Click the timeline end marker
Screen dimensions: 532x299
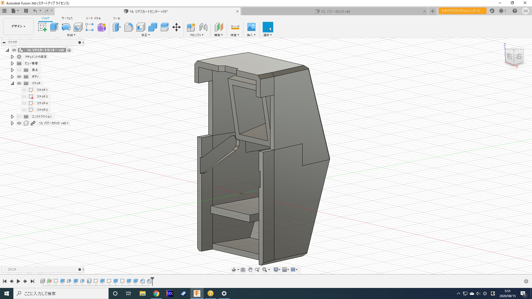tap(152, 280)
